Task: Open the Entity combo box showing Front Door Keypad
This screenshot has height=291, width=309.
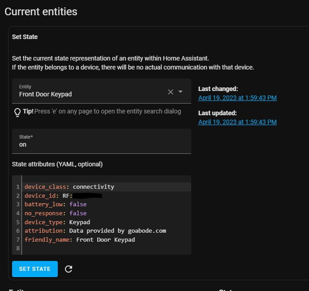Action: (90, 94)
